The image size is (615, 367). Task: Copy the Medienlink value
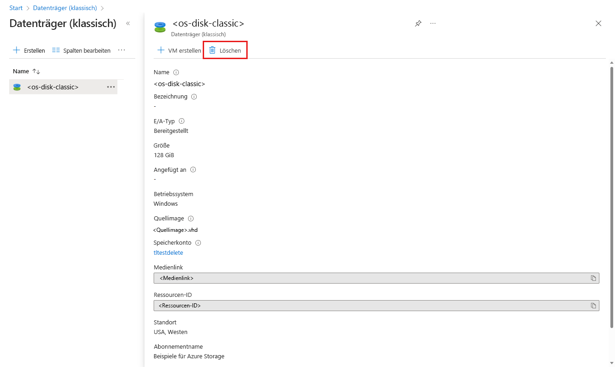click(593, 278)
